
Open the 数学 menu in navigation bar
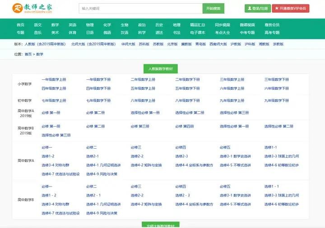[x=55, y=25]
